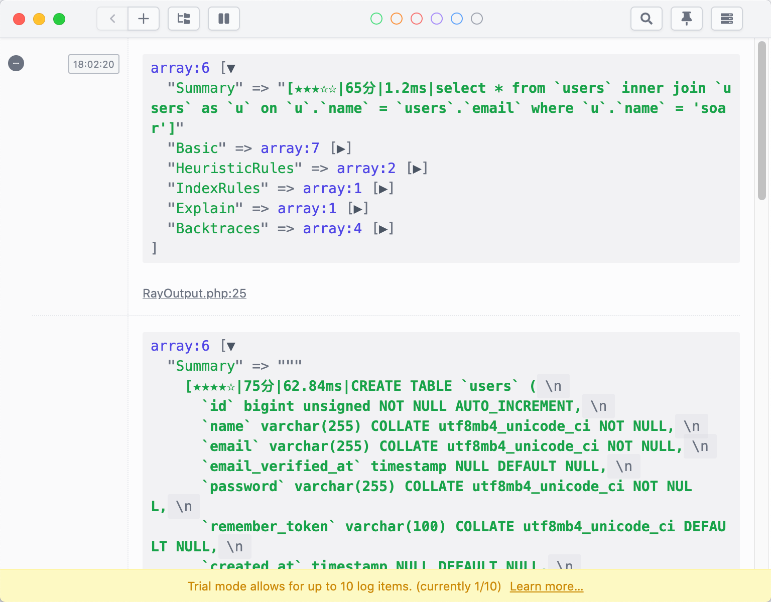Filter by the orange color circle
The image size is (771, 602).
[397, 19]
